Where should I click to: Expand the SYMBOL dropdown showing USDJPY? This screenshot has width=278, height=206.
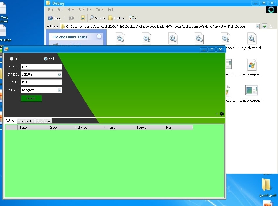coord(60,75)
